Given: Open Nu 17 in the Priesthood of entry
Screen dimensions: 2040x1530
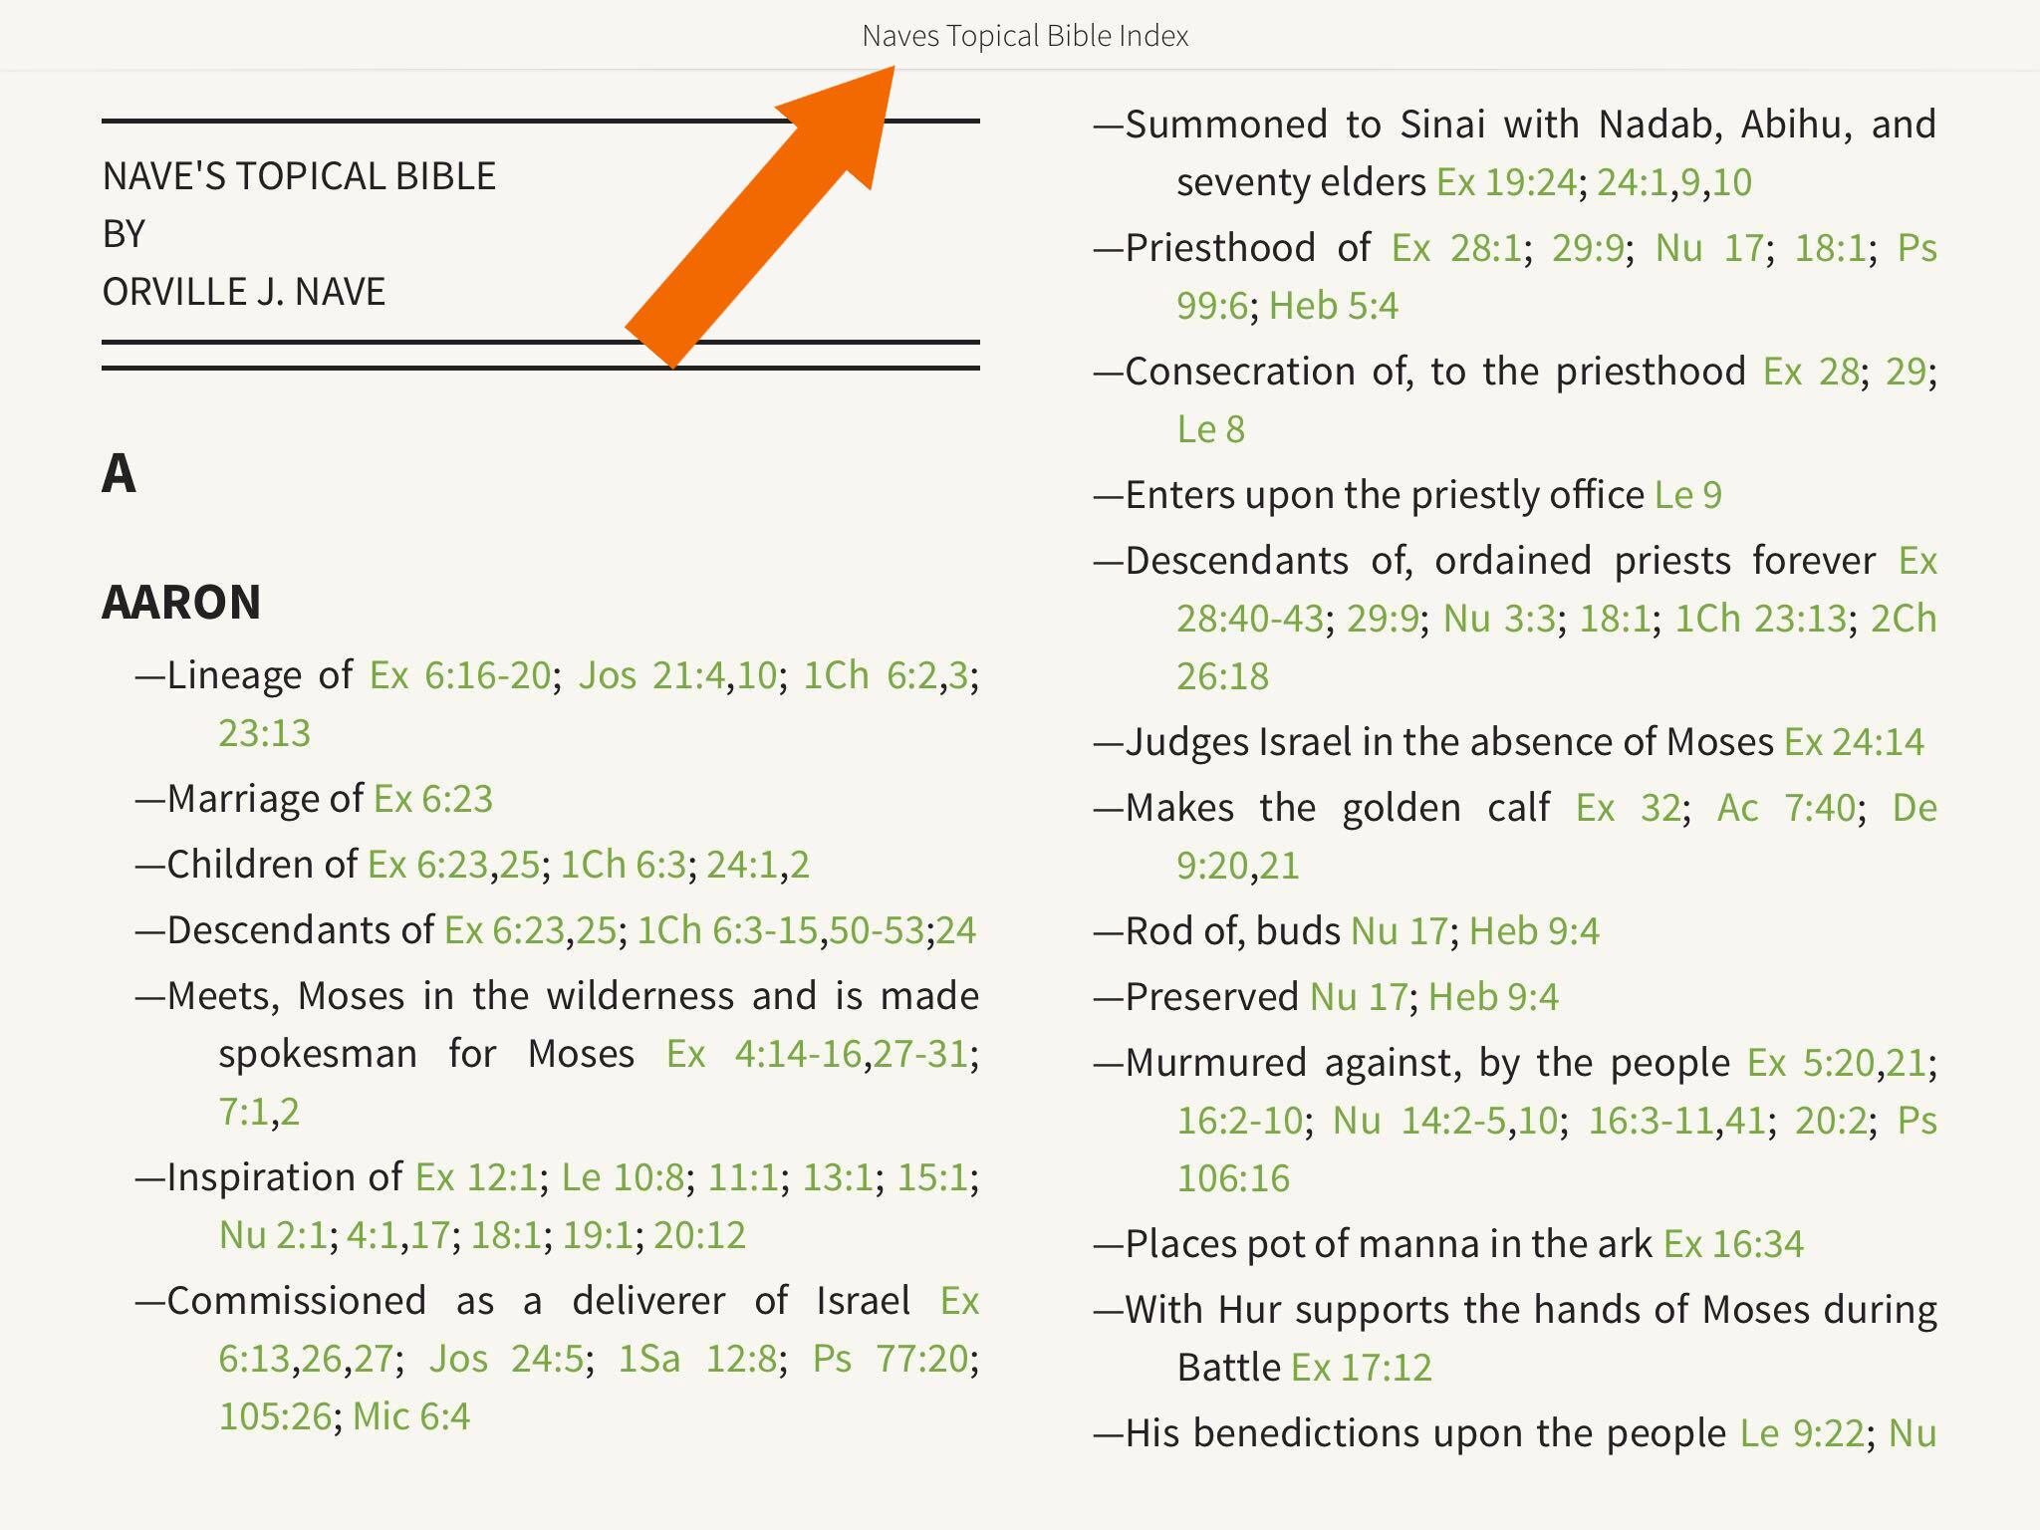Looking at the screenshot, I should click(x=1710, y=249).
